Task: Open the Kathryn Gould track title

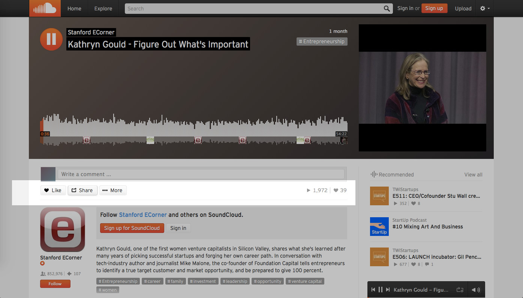Action: tap(158, 44)
